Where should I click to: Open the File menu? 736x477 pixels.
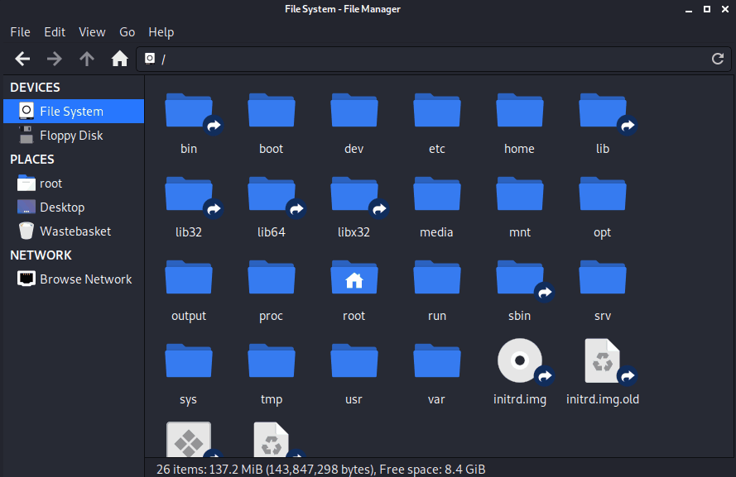click(20, 32)
